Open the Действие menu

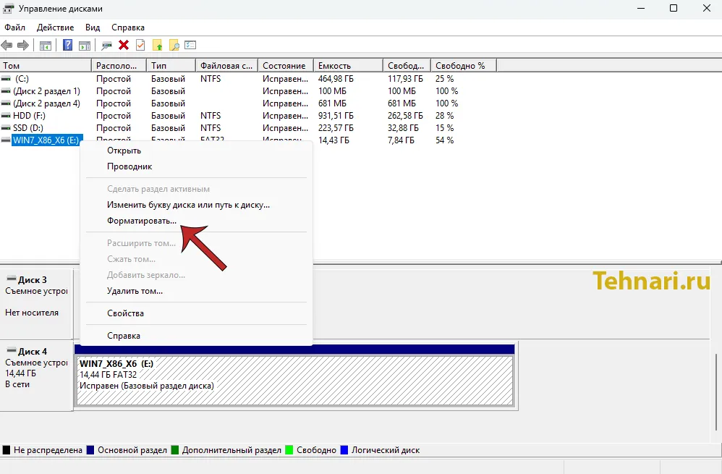55,27
